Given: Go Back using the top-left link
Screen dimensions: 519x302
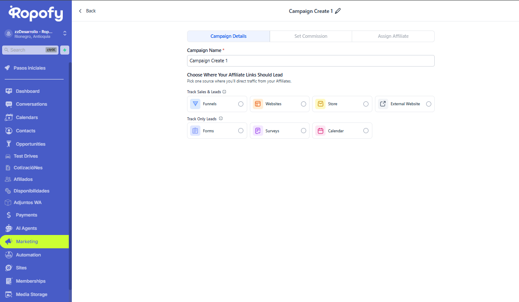Looking at the screenshot, I should tap(87, 11).
